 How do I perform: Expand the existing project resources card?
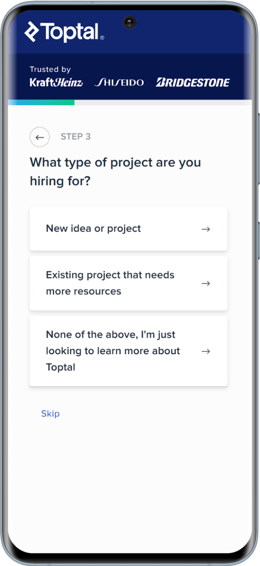[x=128, y=283]
